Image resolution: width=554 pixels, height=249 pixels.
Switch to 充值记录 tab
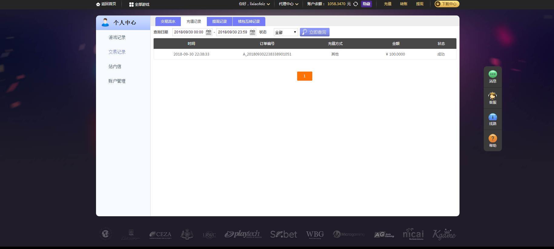pos(194,22)
